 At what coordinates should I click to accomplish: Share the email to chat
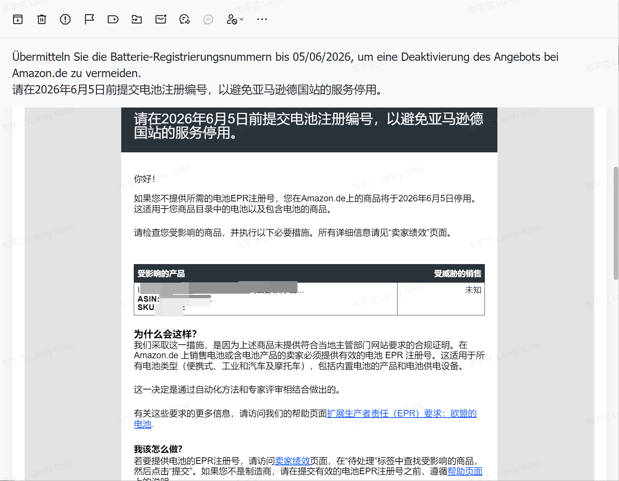185,19
